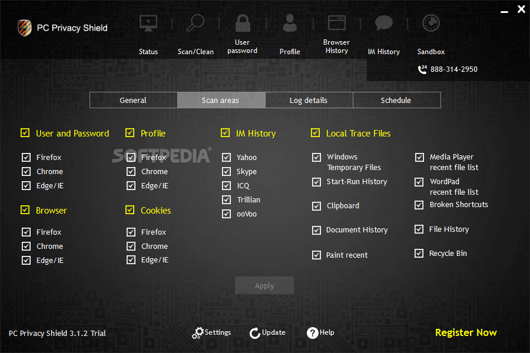
Task: Switch to the General tab
Action: coord(134,101)
